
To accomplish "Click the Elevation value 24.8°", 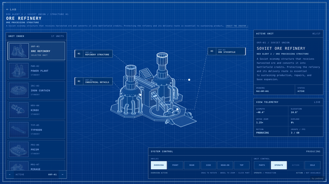I will (294, 112).
